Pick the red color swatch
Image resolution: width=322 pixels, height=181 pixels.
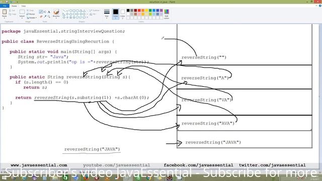point(139,10)
